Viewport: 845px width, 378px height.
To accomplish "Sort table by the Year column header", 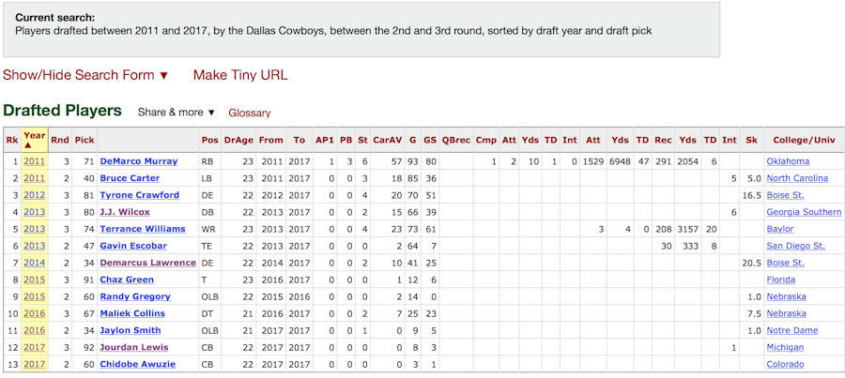I will [35, 139].
